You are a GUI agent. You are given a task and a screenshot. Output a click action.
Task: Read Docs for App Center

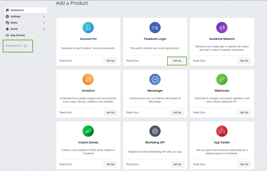point(199,164)
